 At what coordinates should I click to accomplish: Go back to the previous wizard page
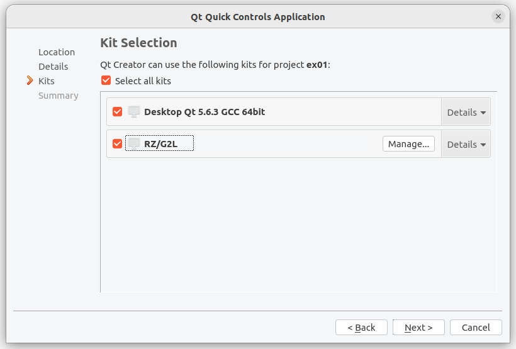click(361, 327)
